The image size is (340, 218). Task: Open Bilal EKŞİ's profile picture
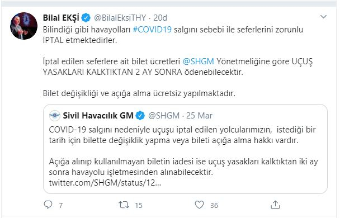click(x=24, y=26)
